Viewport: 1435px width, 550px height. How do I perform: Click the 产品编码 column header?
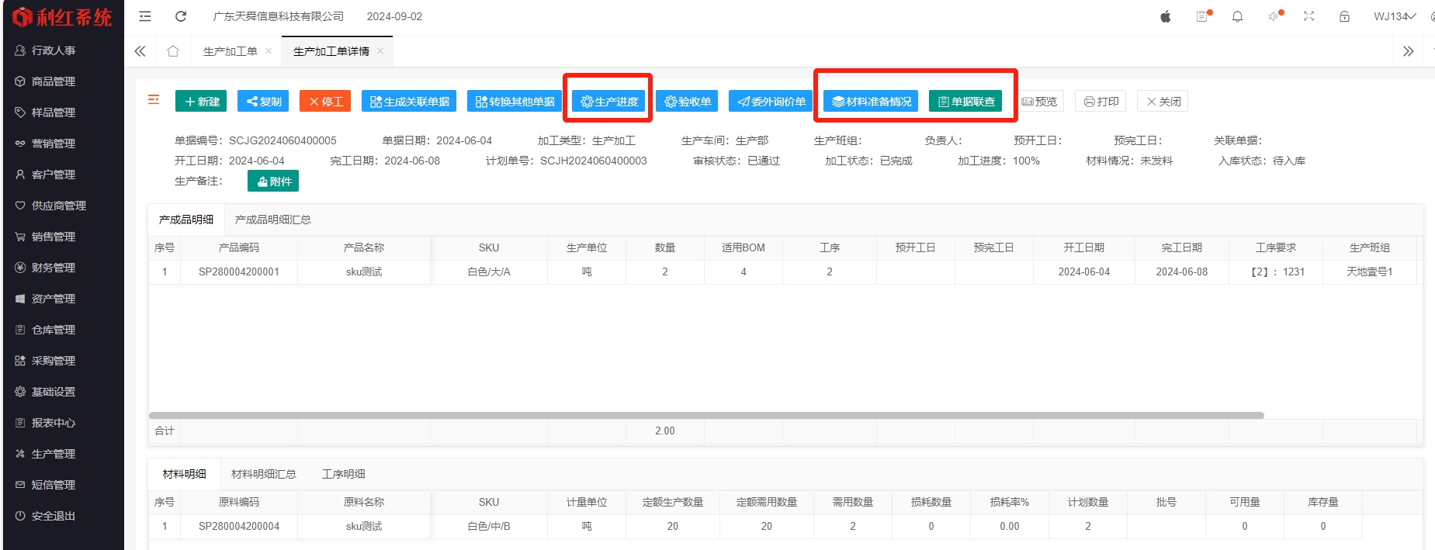coord(239,248)
